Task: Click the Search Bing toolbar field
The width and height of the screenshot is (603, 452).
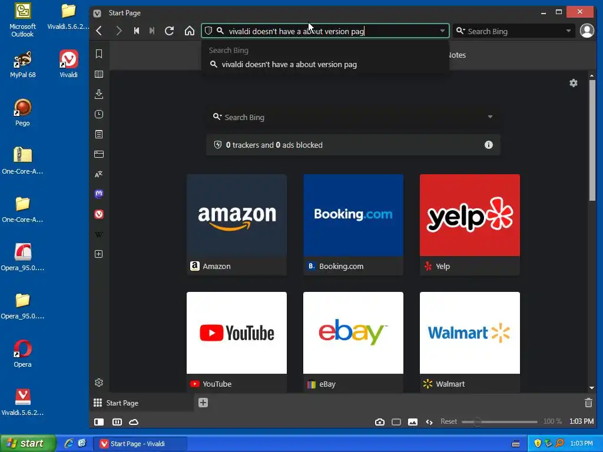Action: (x=515, y=31)
